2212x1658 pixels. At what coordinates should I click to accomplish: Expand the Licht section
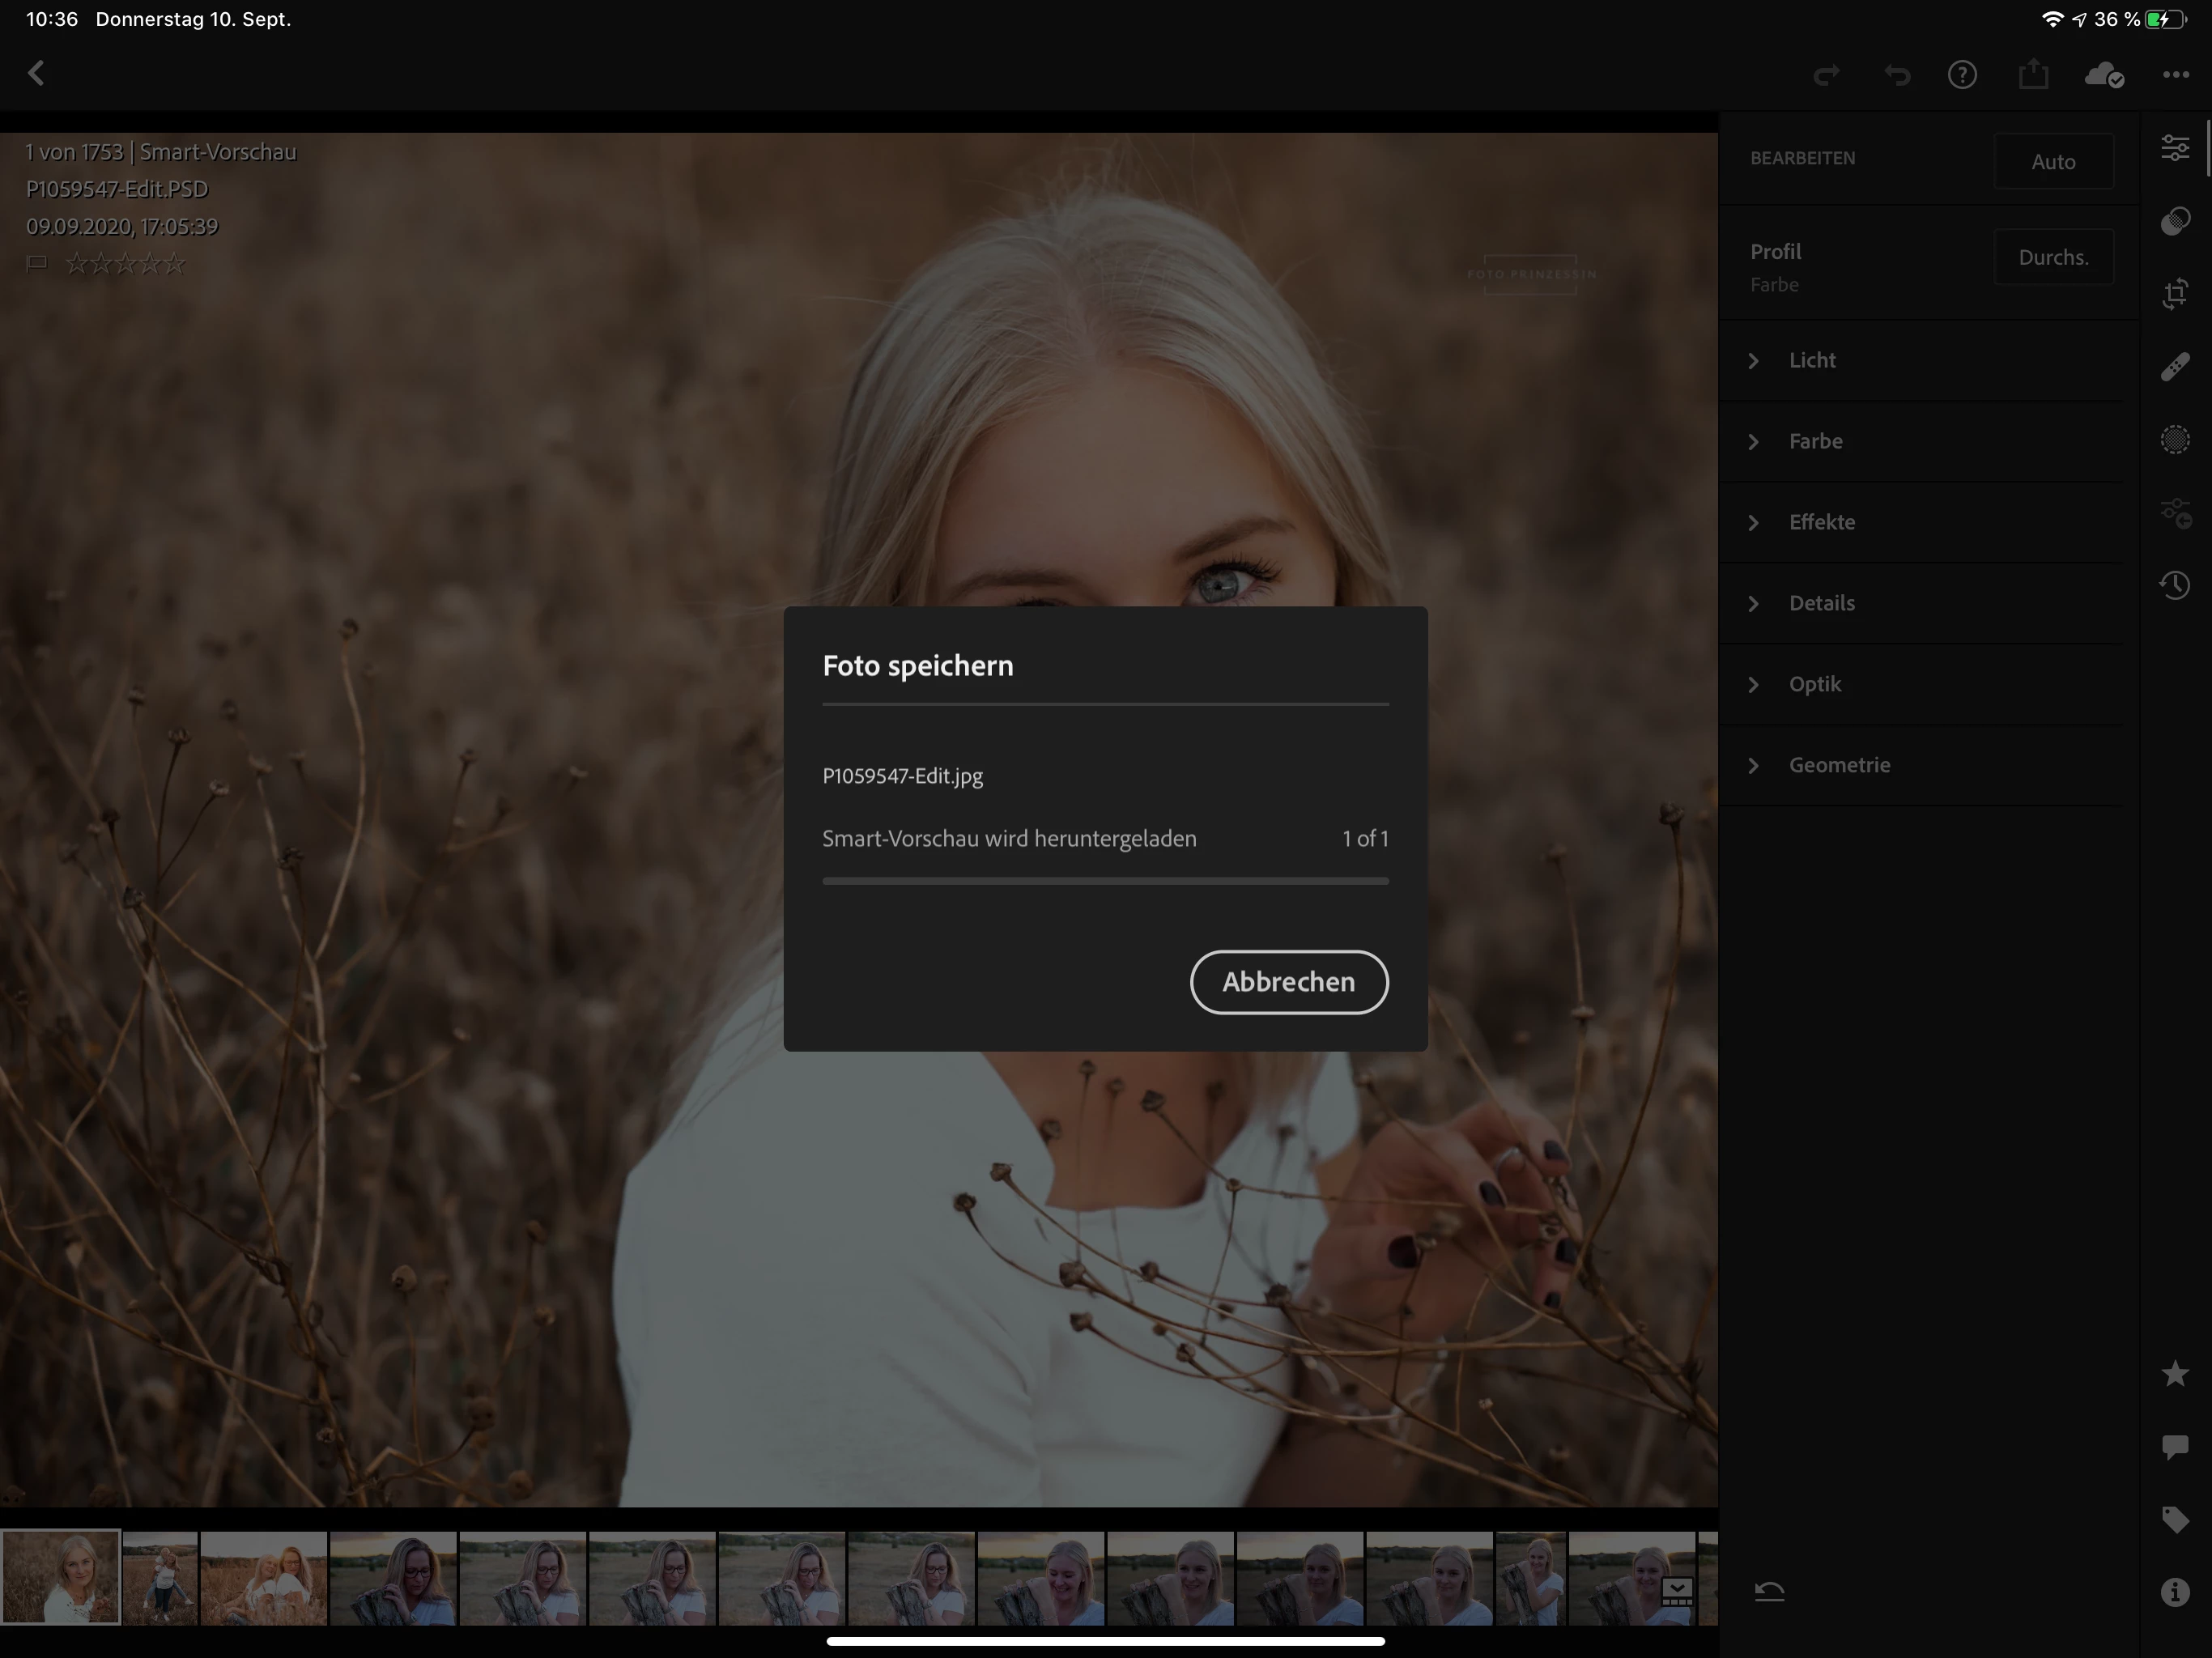click(1812, 360)
